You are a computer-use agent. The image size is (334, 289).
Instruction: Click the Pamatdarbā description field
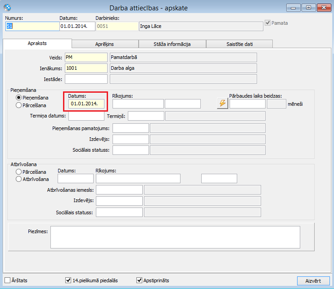point(183,57)
